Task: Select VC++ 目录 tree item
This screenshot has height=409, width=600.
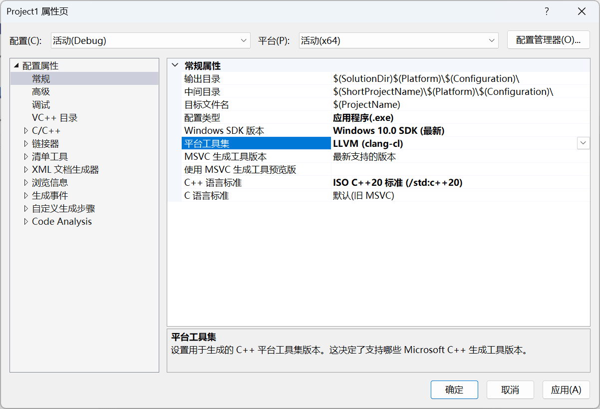Action: pyautogui.click(x=54, y=118)
